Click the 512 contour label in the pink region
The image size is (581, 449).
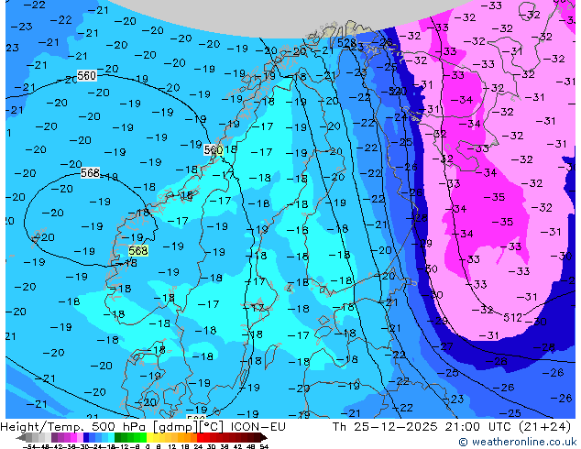pos(513,317)
